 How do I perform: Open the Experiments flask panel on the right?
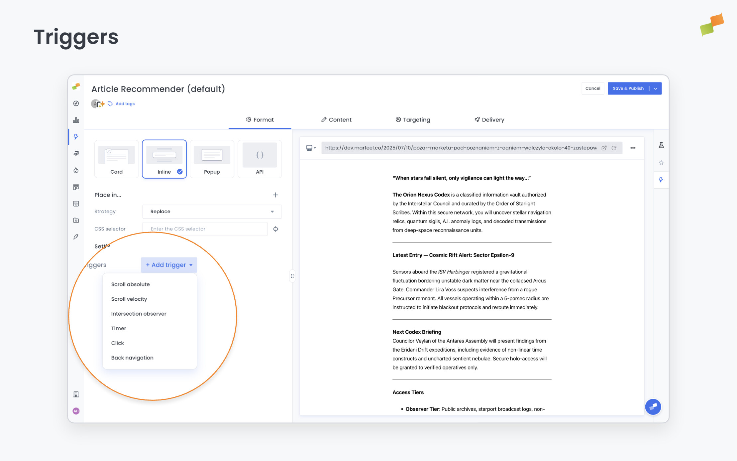(661, 145)
